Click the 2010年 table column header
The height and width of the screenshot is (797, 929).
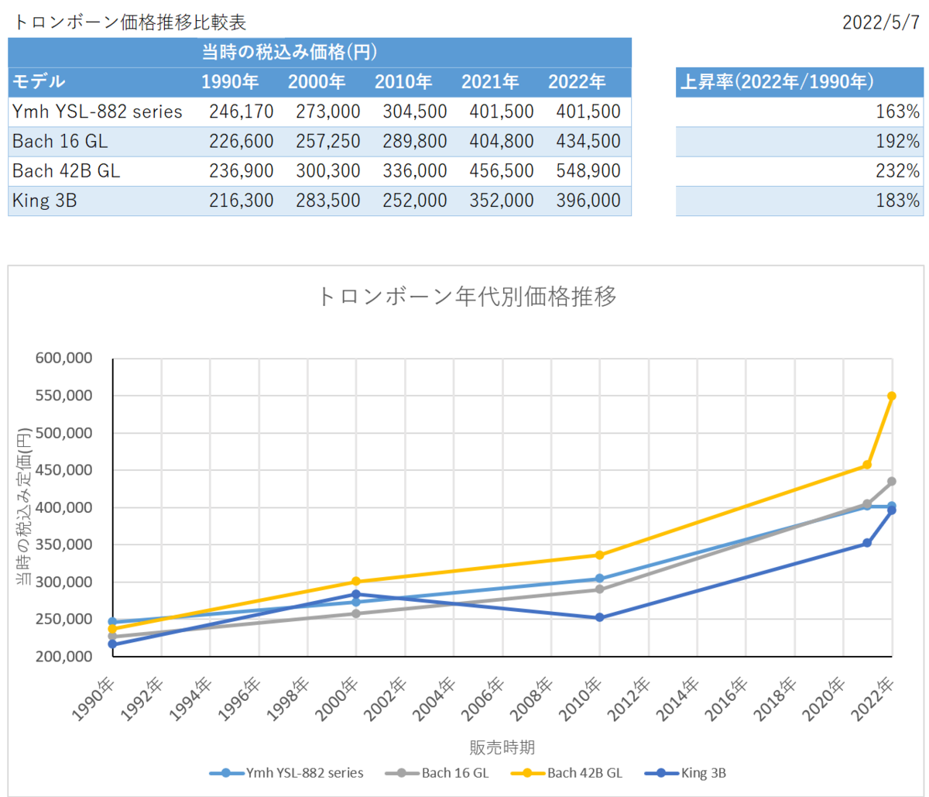(404, 81)
